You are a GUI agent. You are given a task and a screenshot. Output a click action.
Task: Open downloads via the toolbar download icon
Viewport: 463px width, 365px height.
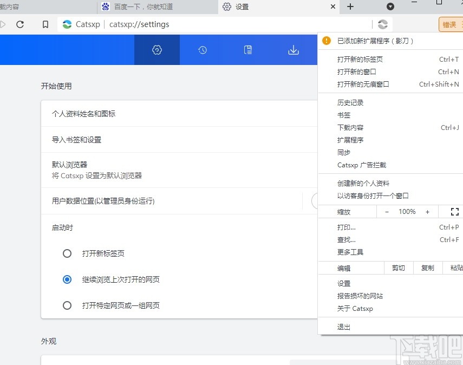(x=293, y=49)
